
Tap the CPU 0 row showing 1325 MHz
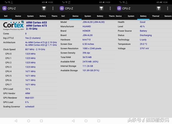28,54
